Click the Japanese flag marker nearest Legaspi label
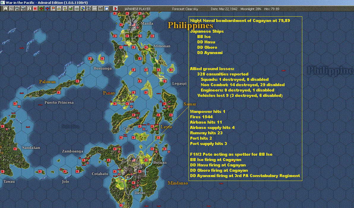354x208 pixels. click(165, 81)
